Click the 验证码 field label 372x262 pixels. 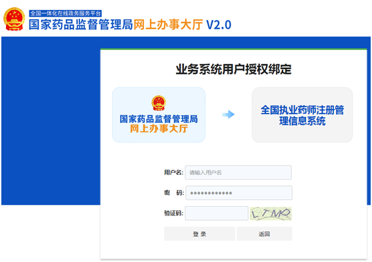pos(173,213)
